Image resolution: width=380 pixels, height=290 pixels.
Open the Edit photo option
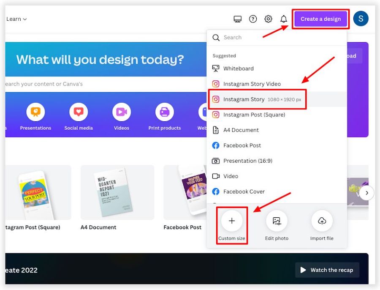tap(277, 221)
